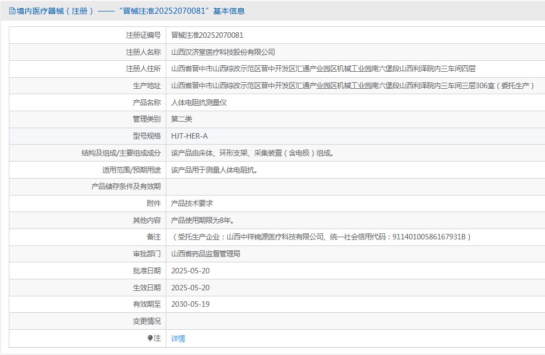Image resolution: width=545 pixels, height=355 pixels.
Task: Click label 备注
Action: tap(154, 237)
